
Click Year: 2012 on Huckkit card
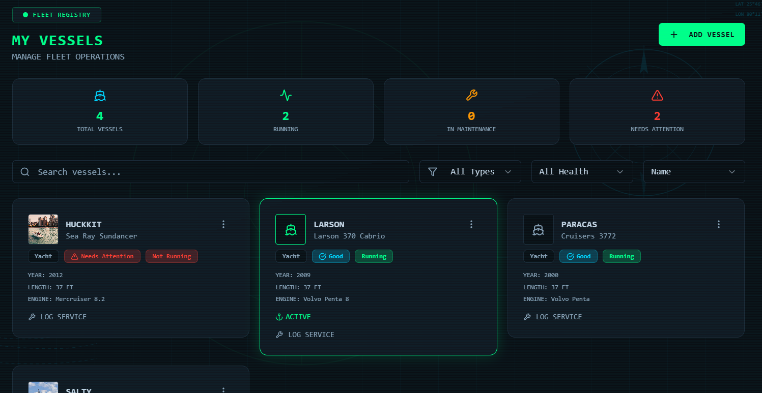click(45, 275)
